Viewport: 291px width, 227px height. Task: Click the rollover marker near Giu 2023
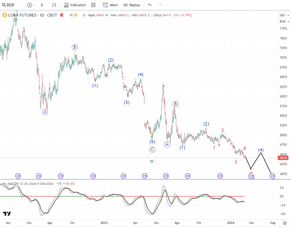click(166, 176)
